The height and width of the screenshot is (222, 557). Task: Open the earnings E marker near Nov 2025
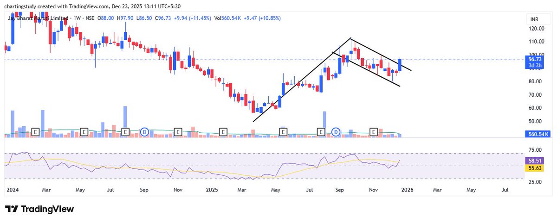pyautogui.click(x=373, y=132)
